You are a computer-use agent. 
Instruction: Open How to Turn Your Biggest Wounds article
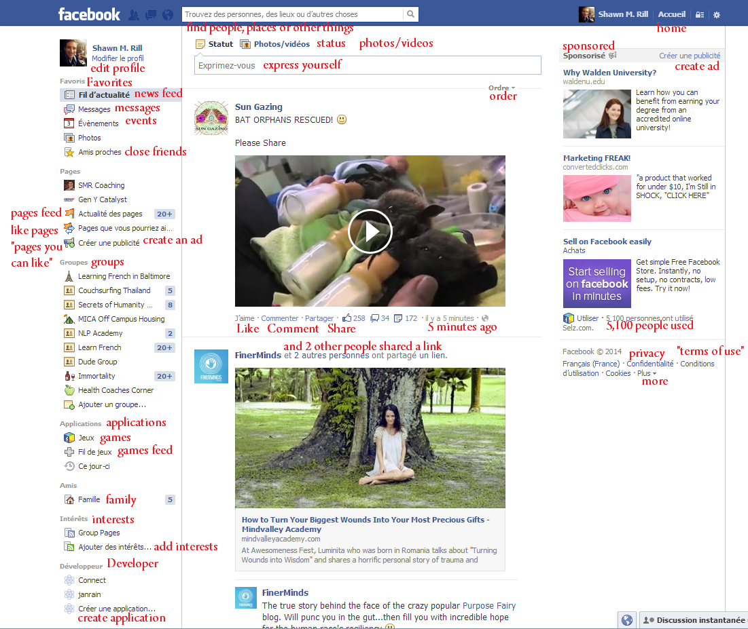[x=366, y=524]
